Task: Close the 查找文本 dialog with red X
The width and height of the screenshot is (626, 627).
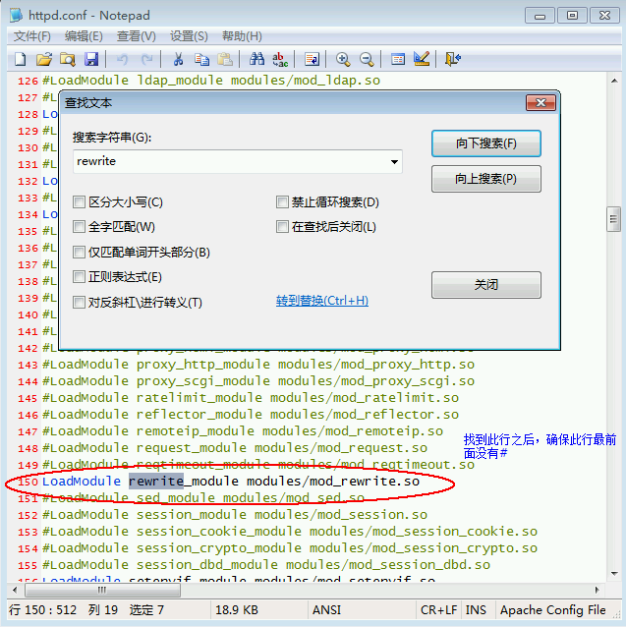Action: click(541, 103)
